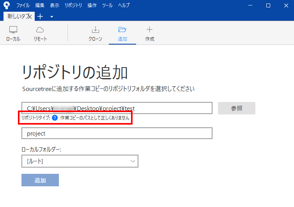
Task: Click the repository path input field
Action: tap(117, 108)
